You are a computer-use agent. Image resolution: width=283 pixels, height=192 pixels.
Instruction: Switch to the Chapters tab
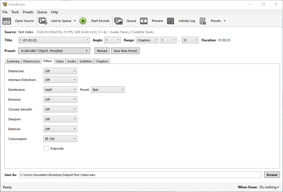click(102, 61)
